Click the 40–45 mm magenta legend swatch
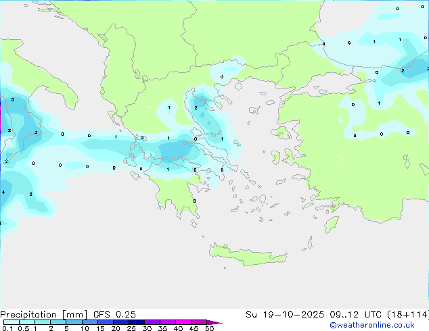 (183, 322)
